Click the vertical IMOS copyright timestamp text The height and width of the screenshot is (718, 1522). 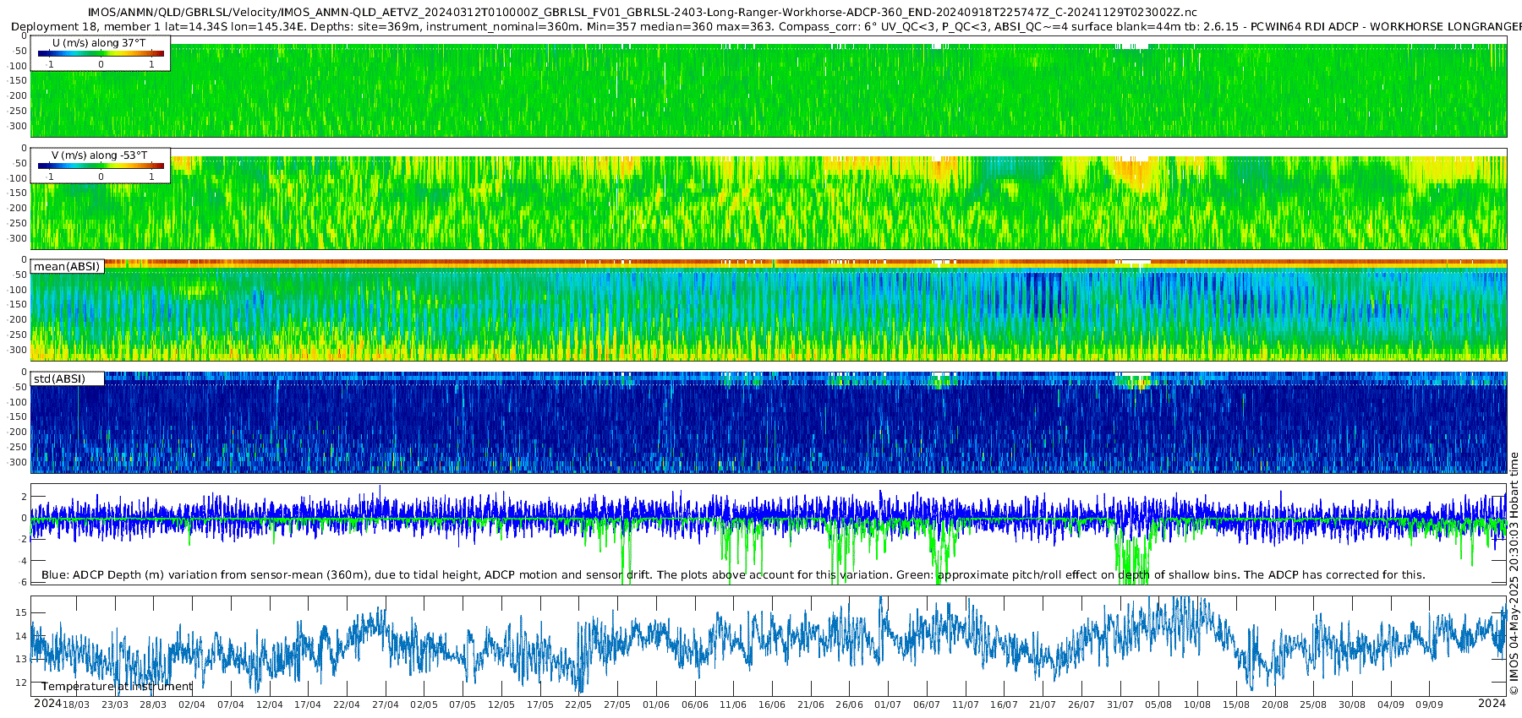[x=1514, y=574]
